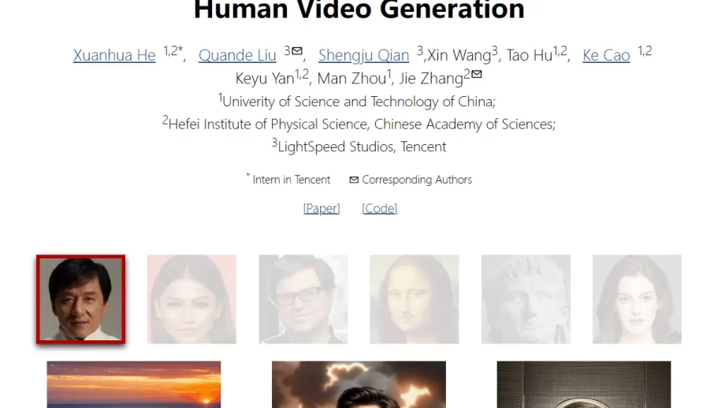
Task: Open Shengju Qian author link
Action: (363, 55)
